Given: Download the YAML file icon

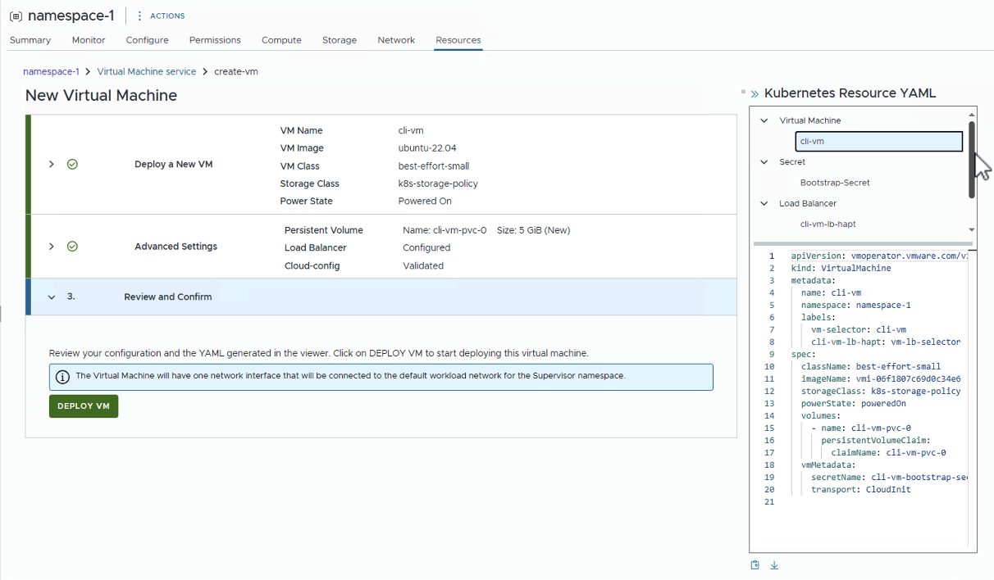Looking at the screenshot, I should tap(774, 564).
